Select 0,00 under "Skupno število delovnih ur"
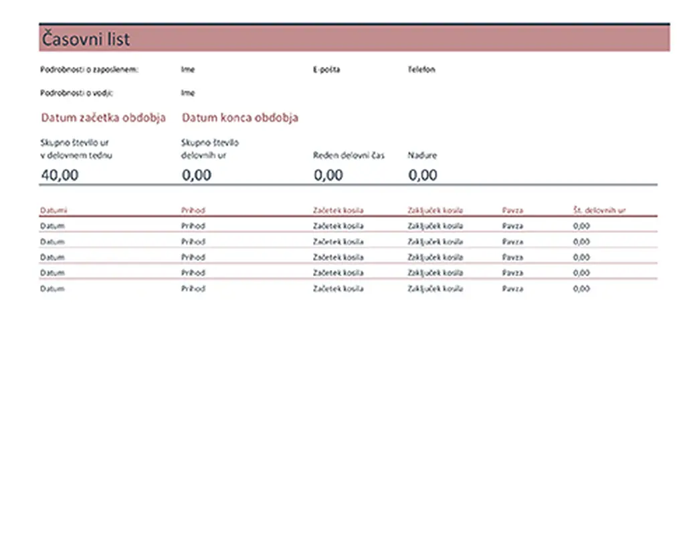Screen dimensions: 697x535 click(197, 175)
